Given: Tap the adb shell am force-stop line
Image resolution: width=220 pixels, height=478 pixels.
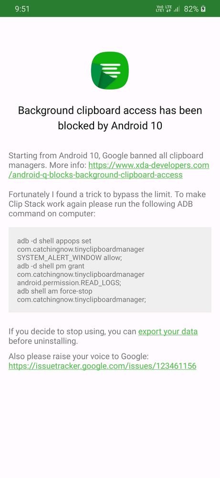Looking at the screenshot, I should point(55,291).
